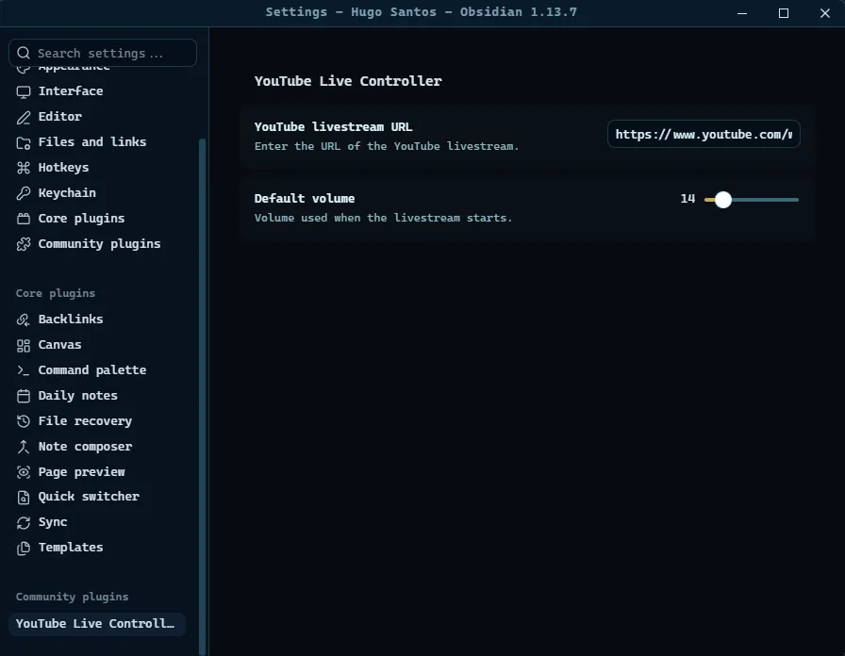Click the Editor pencil icon

pos(24,118)
